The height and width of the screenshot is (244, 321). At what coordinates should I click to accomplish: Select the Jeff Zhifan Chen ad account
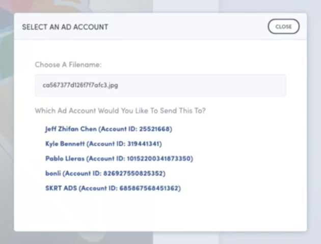(x=109, y=129)
